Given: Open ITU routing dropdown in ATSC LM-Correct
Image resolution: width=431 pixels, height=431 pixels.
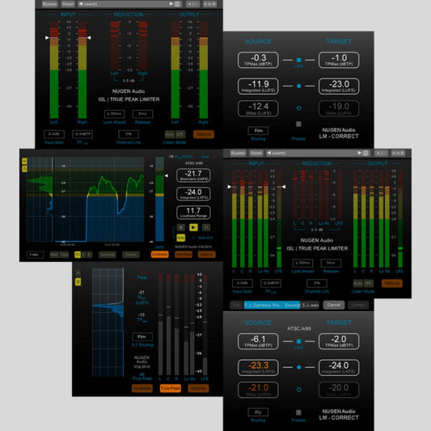Looking at the screenshot, I should 258,412.
